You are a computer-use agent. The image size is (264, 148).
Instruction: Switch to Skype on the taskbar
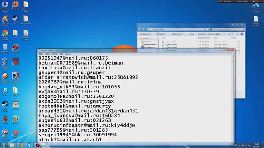pos(29,145)
